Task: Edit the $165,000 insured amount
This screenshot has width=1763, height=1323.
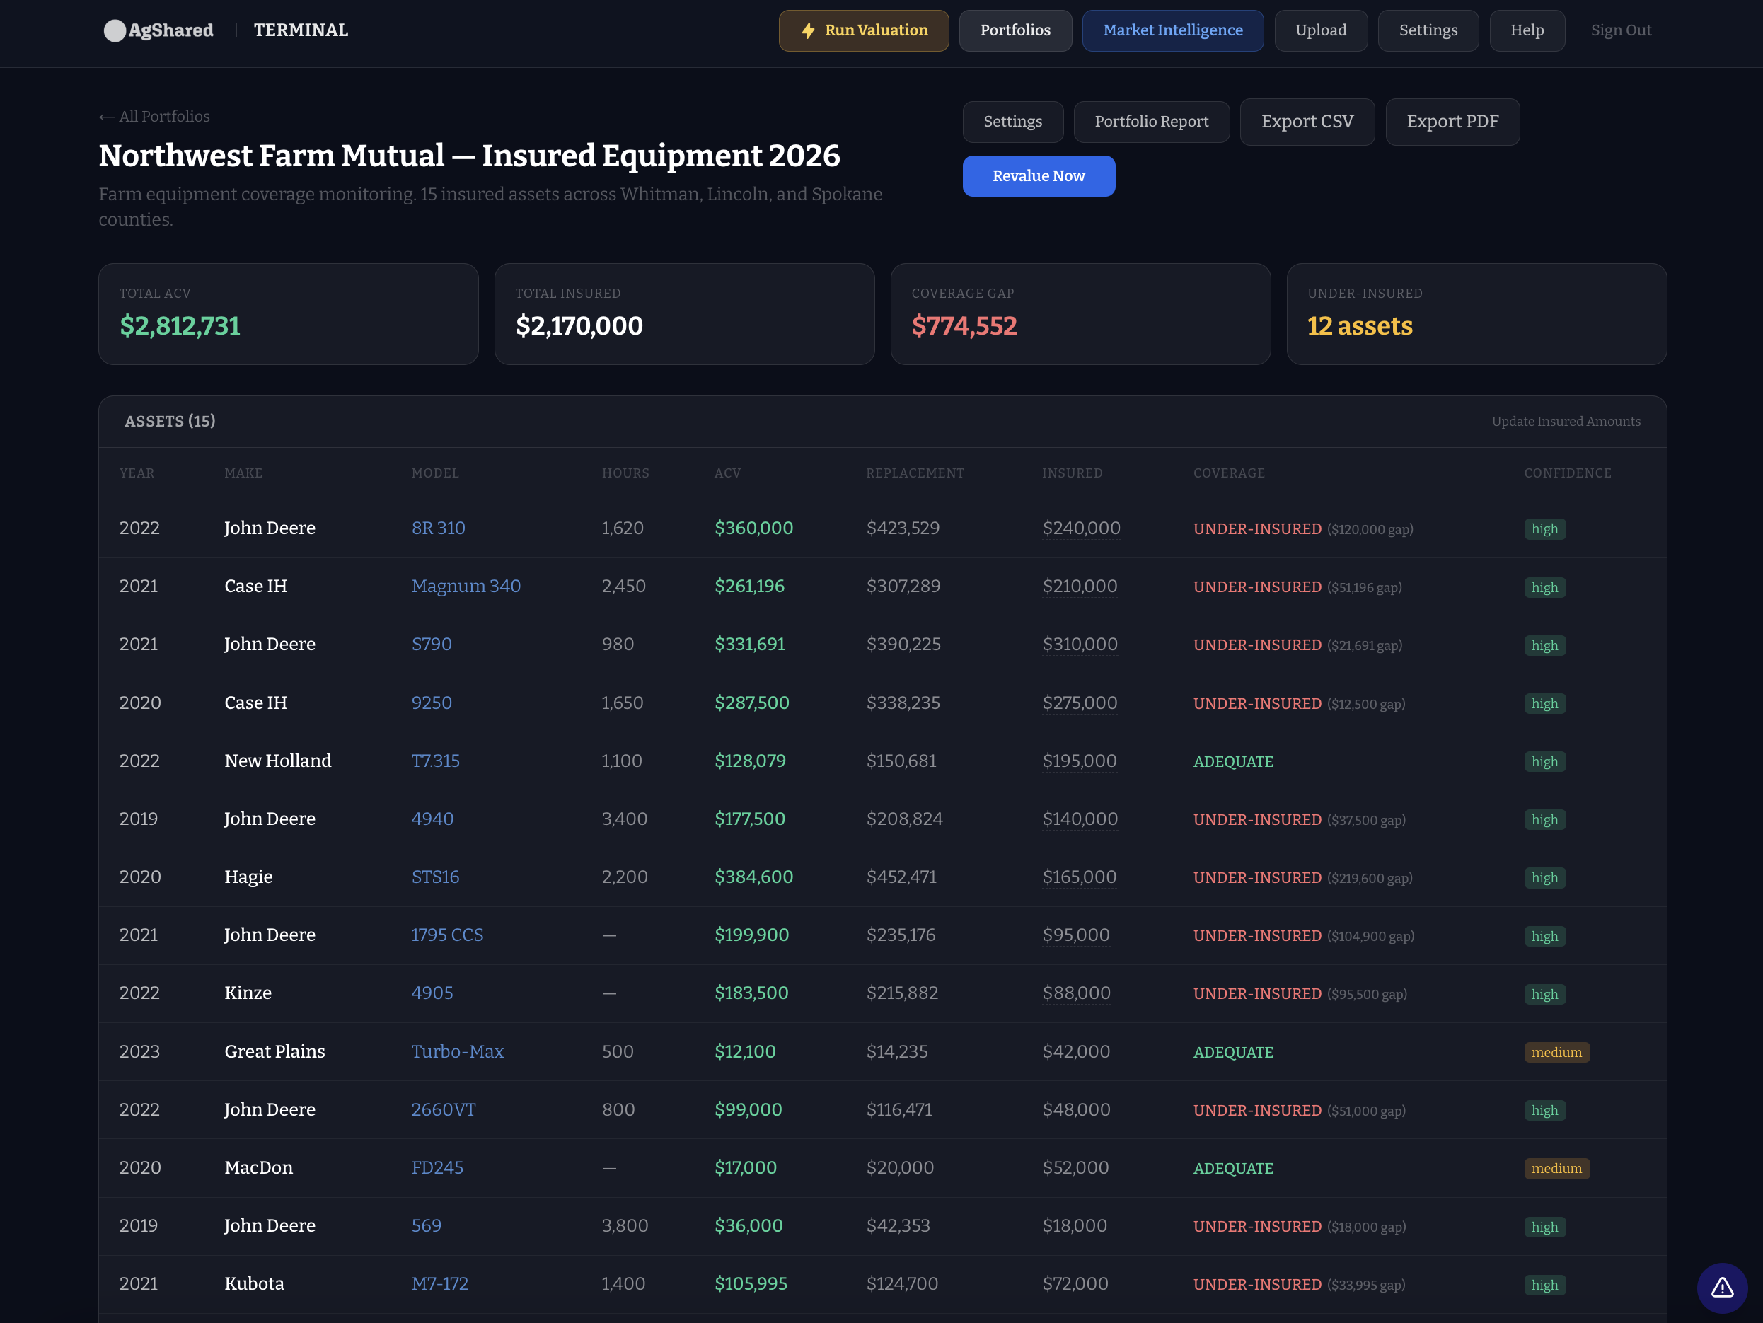Action: [1079, 877]
